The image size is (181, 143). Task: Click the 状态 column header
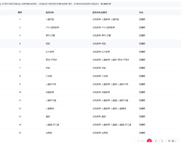[x=141, y=12]
